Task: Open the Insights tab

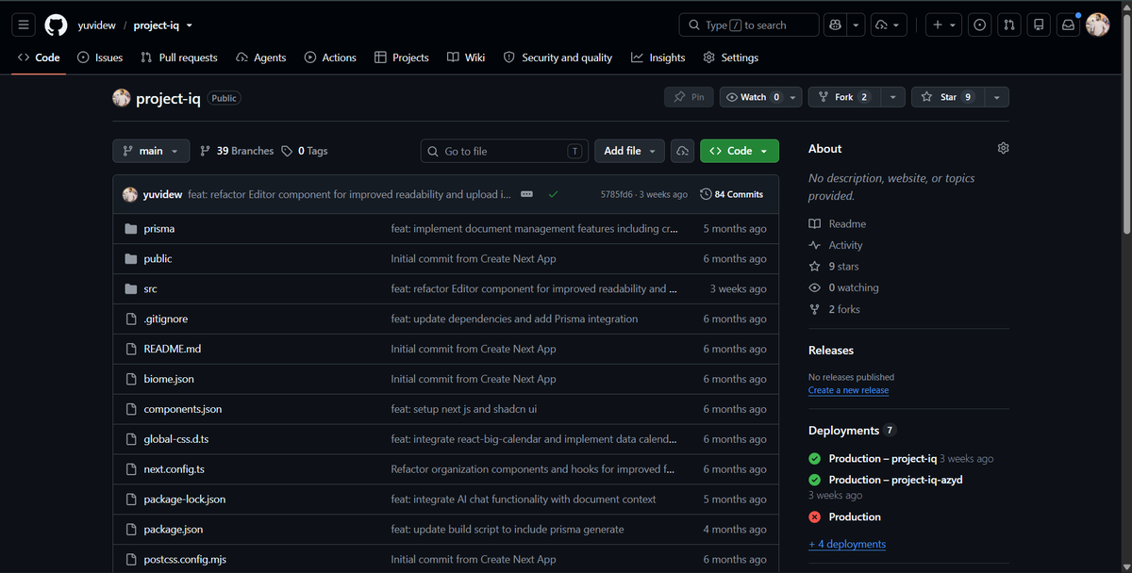Action: pos(658,57)
